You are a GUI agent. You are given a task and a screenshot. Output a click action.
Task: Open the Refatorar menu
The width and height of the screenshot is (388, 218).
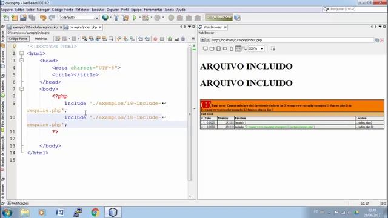pos(82,10)
